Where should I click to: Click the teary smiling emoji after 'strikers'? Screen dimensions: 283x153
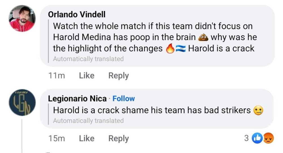(259, 110)
